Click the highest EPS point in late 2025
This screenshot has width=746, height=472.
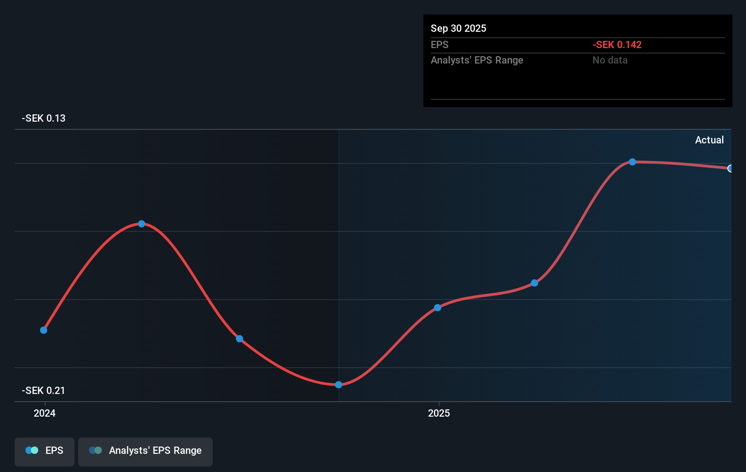[632, 162]
